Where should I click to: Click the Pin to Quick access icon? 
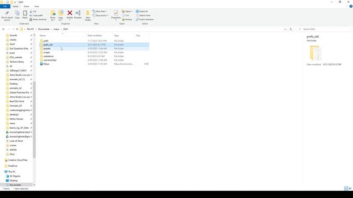point(7,13)
